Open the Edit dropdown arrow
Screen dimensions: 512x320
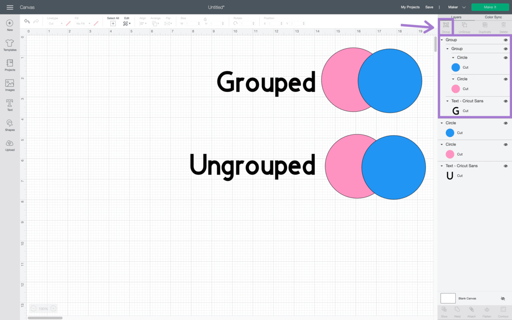129,24
